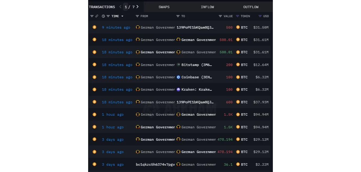Click sender eagle icon in Bitstamp row
Viewport: 361px width, 172px height.
coord(138,64)
